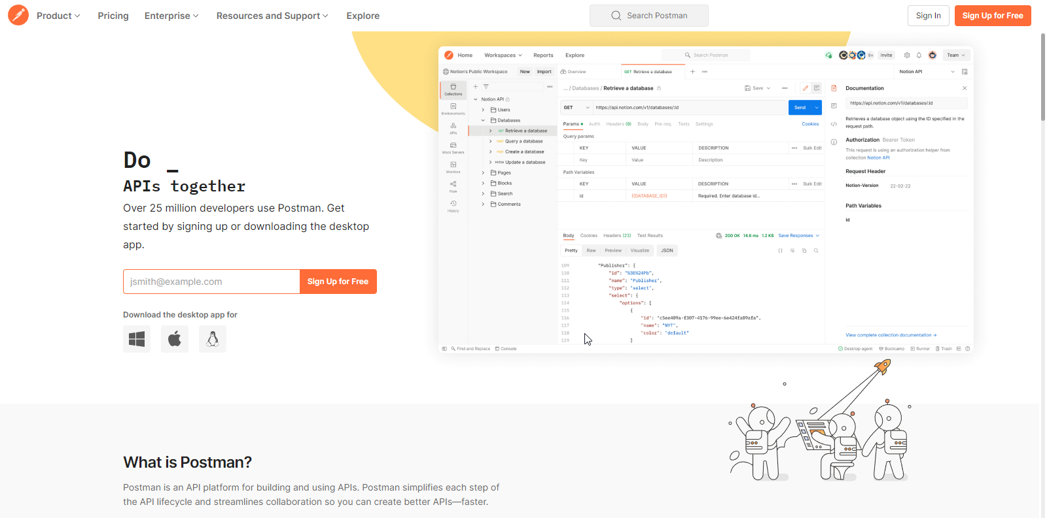The image size is (1047, 518).
Task: Open the Save Responses dropdown
Action: [798, 236]
